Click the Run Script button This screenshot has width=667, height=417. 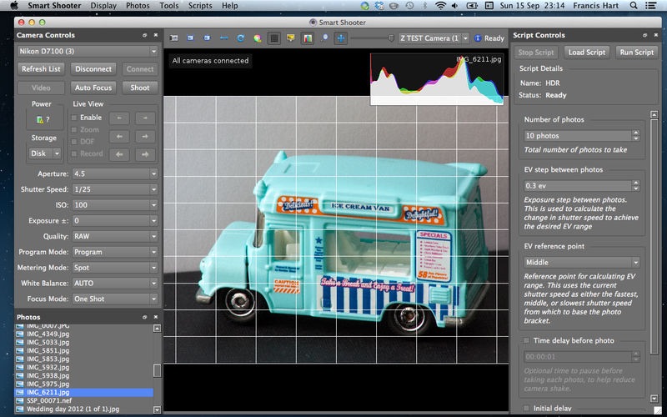636,53
